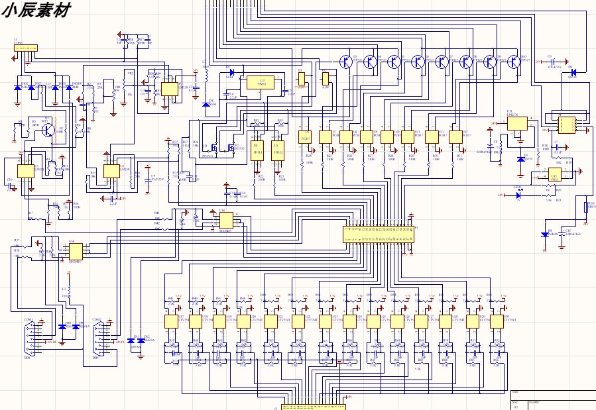Click the D6 diode near C6
This screenshot has height=410, width=596.
point(573,72)
